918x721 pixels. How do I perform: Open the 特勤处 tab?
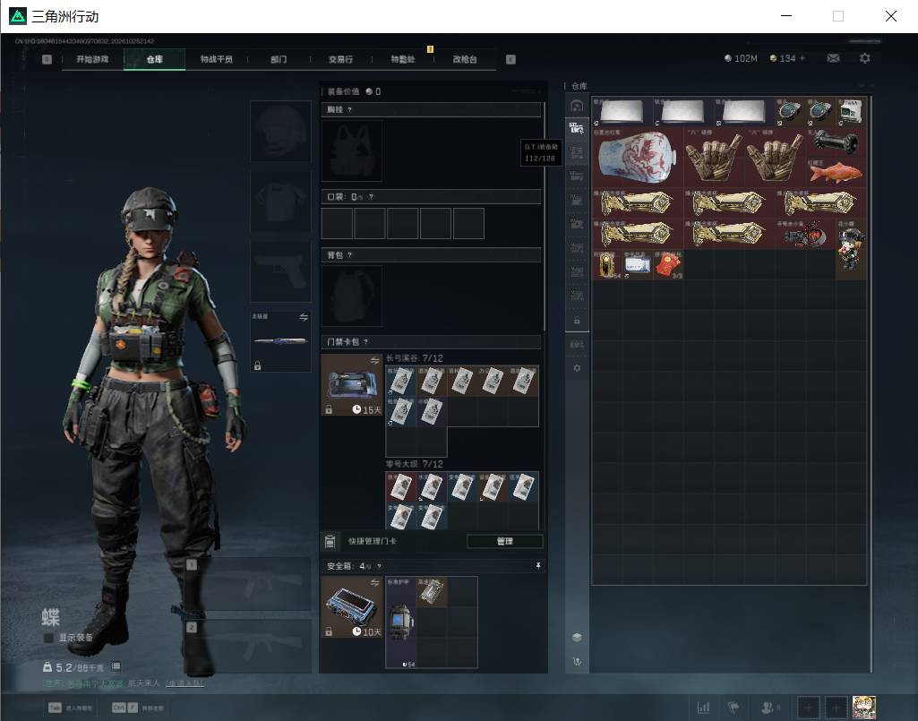coord(403,59)
